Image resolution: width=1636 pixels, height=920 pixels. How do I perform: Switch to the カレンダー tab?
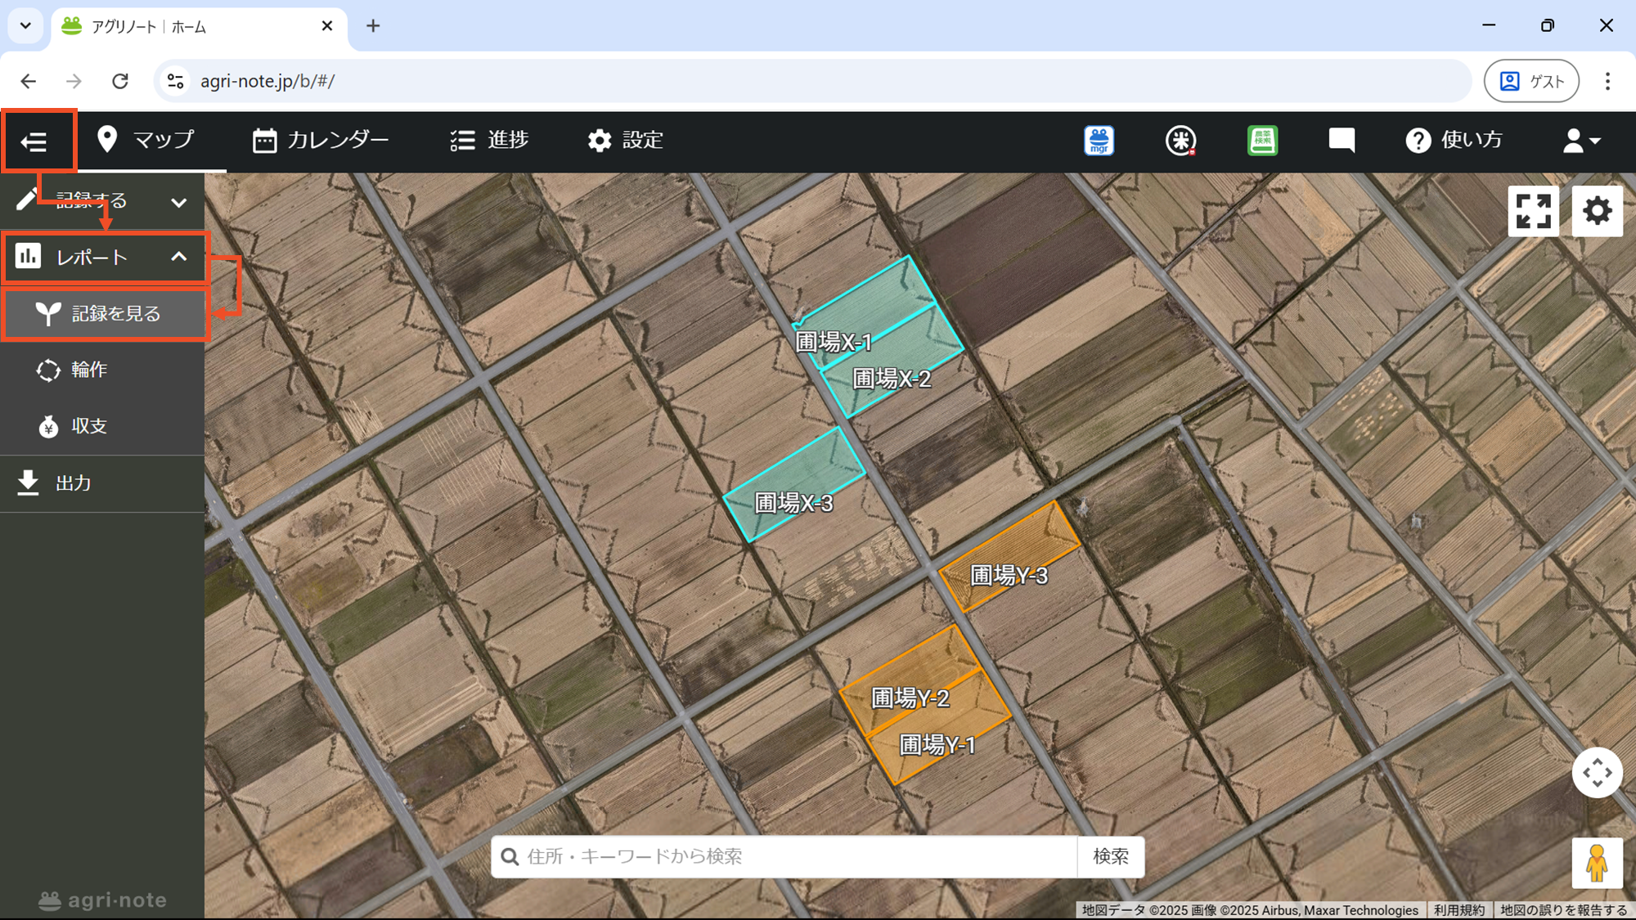point(321,141)
